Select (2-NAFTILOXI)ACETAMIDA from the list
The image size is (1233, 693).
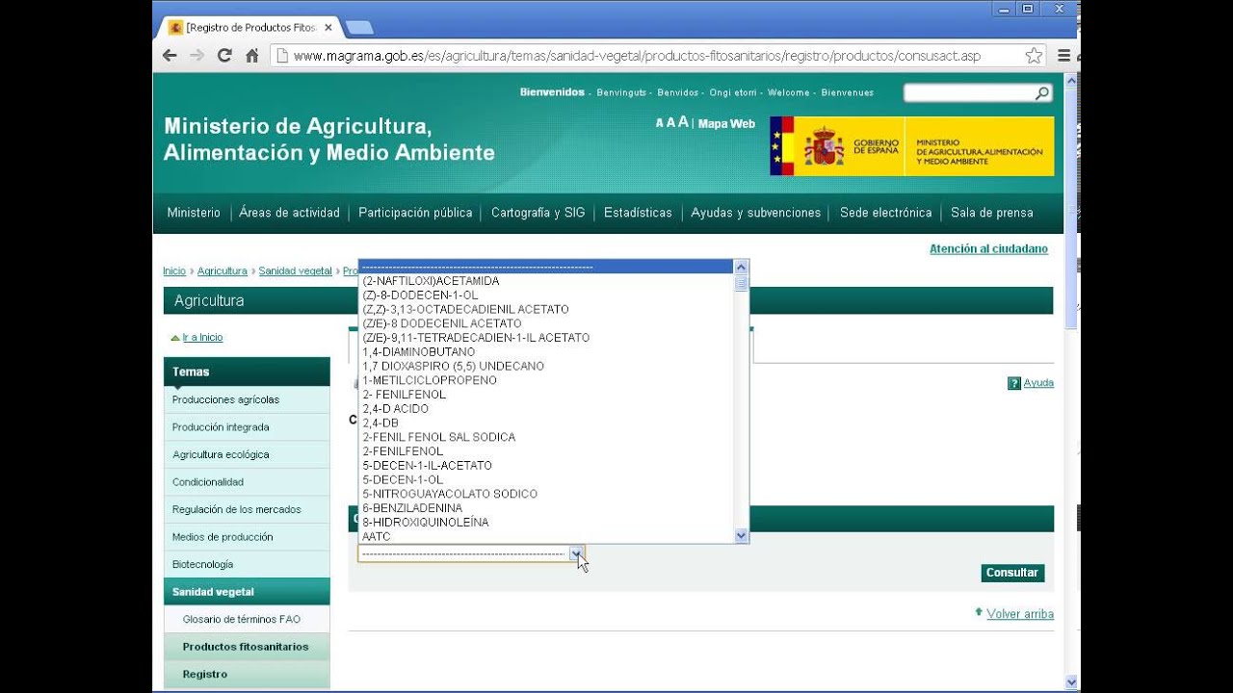(x=546, y=281)
